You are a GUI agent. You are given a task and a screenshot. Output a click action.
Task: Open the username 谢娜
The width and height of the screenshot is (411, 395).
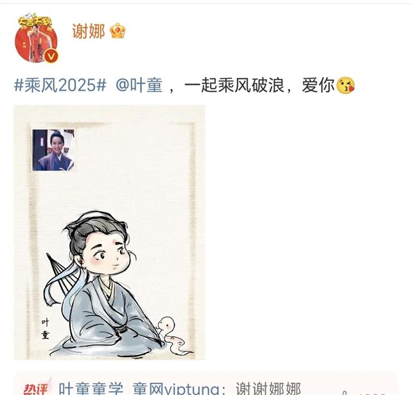(89, 31)
